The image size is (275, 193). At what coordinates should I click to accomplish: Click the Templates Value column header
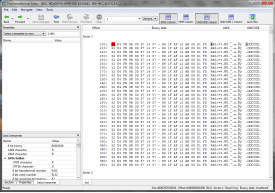[67, 40]
